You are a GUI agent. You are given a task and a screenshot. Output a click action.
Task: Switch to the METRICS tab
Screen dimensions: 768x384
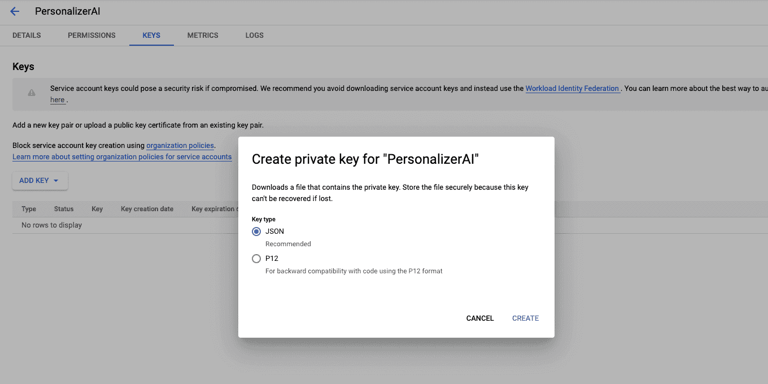click(x=202, y=35)
